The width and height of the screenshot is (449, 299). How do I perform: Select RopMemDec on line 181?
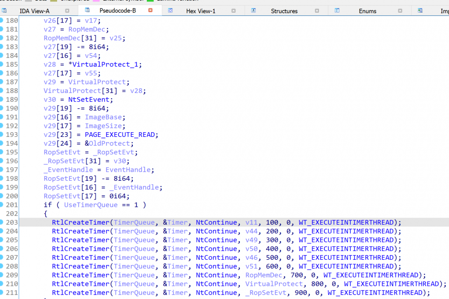[x=87, y=29]
